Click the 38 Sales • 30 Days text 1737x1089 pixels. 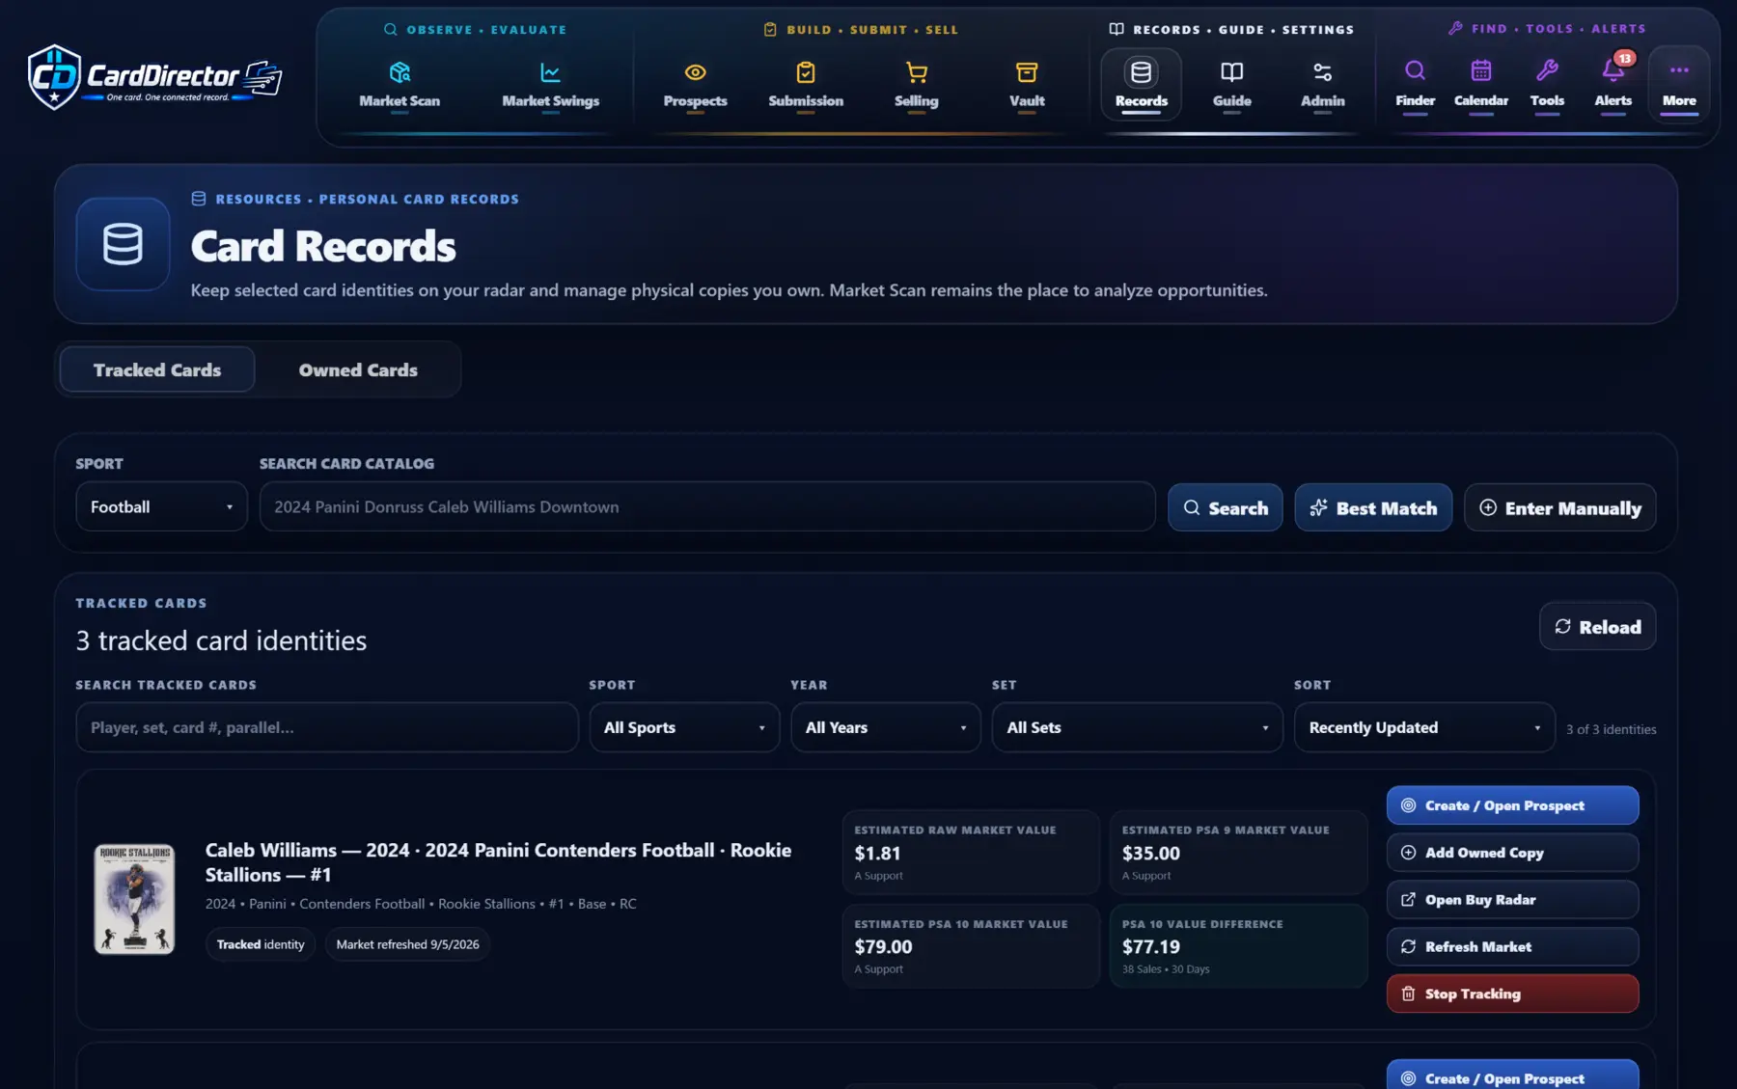(x=1165, y=969)
